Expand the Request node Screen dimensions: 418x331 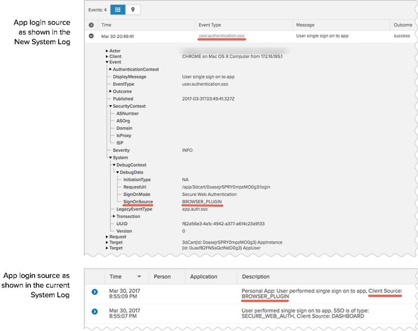tap(107, 237)
